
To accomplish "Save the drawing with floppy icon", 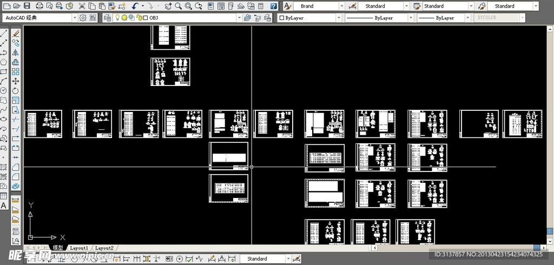I will (x=27, y=6).
